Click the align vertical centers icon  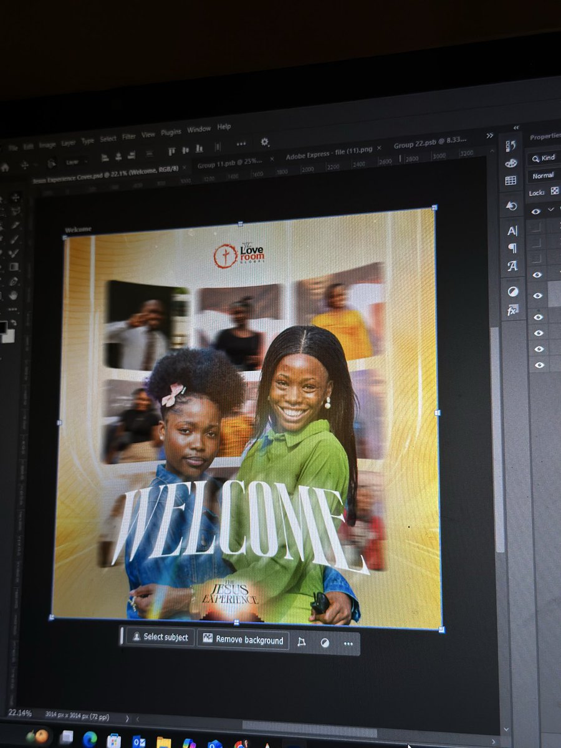185,150
